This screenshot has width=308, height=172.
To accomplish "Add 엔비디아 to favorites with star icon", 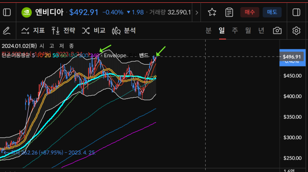I will [212, 12].
